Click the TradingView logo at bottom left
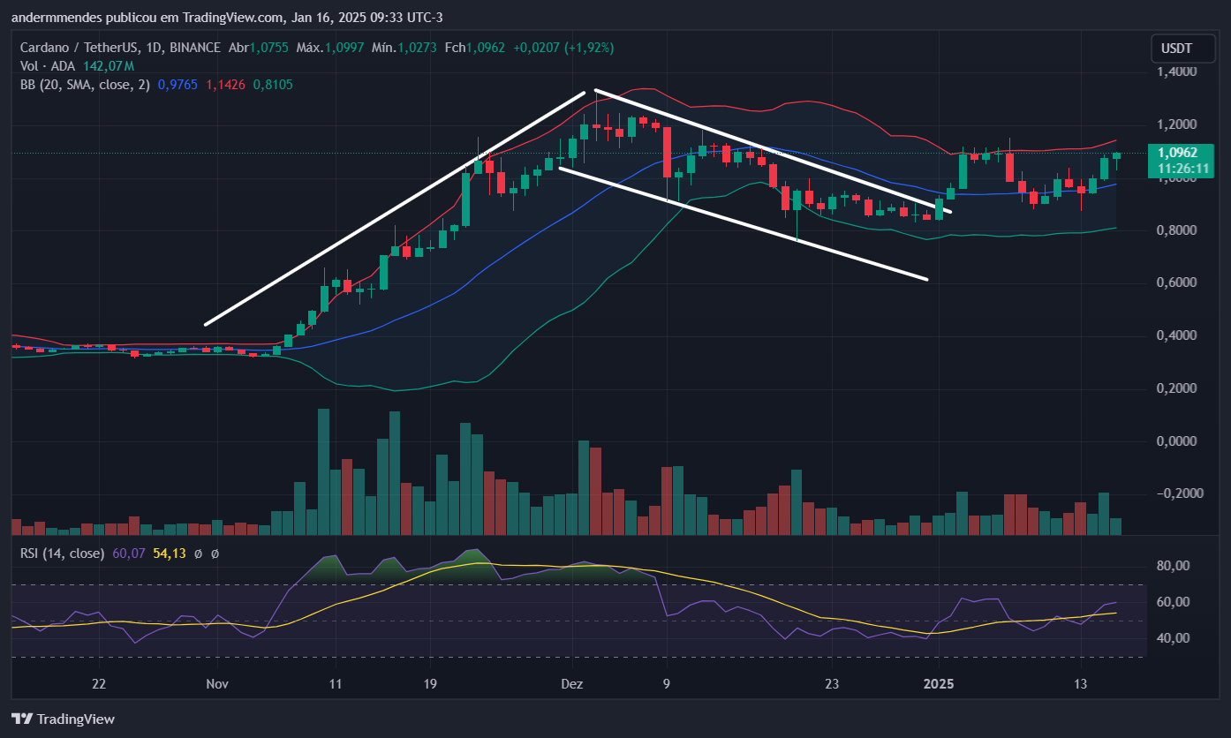 click(63, 719)
